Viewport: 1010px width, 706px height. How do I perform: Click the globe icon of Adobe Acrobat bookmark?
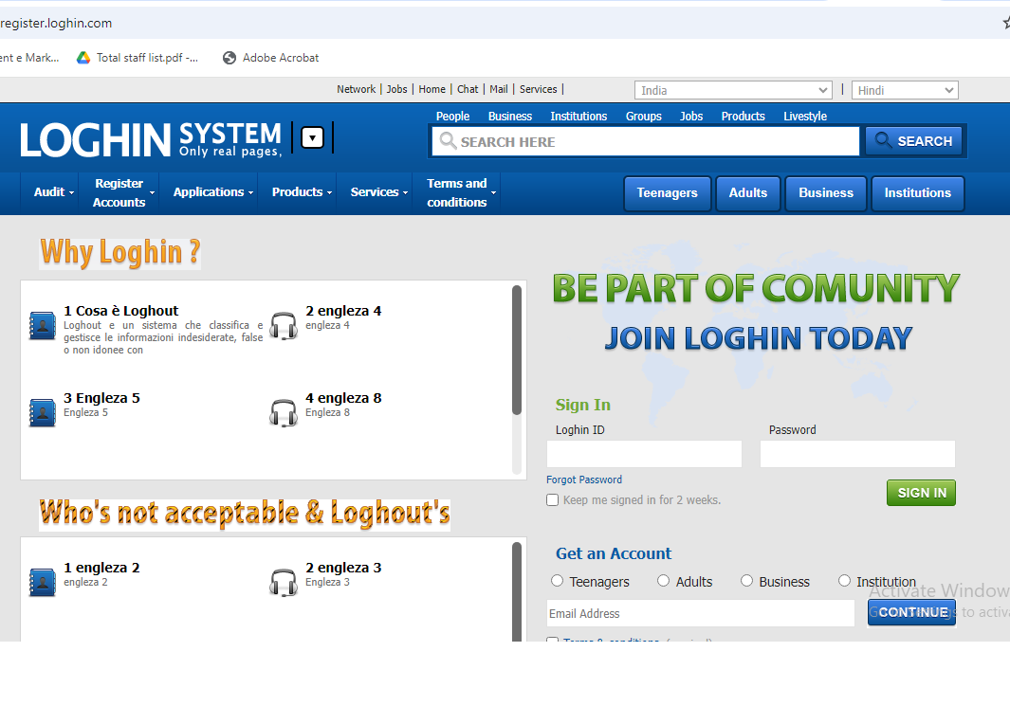[230, 58]
